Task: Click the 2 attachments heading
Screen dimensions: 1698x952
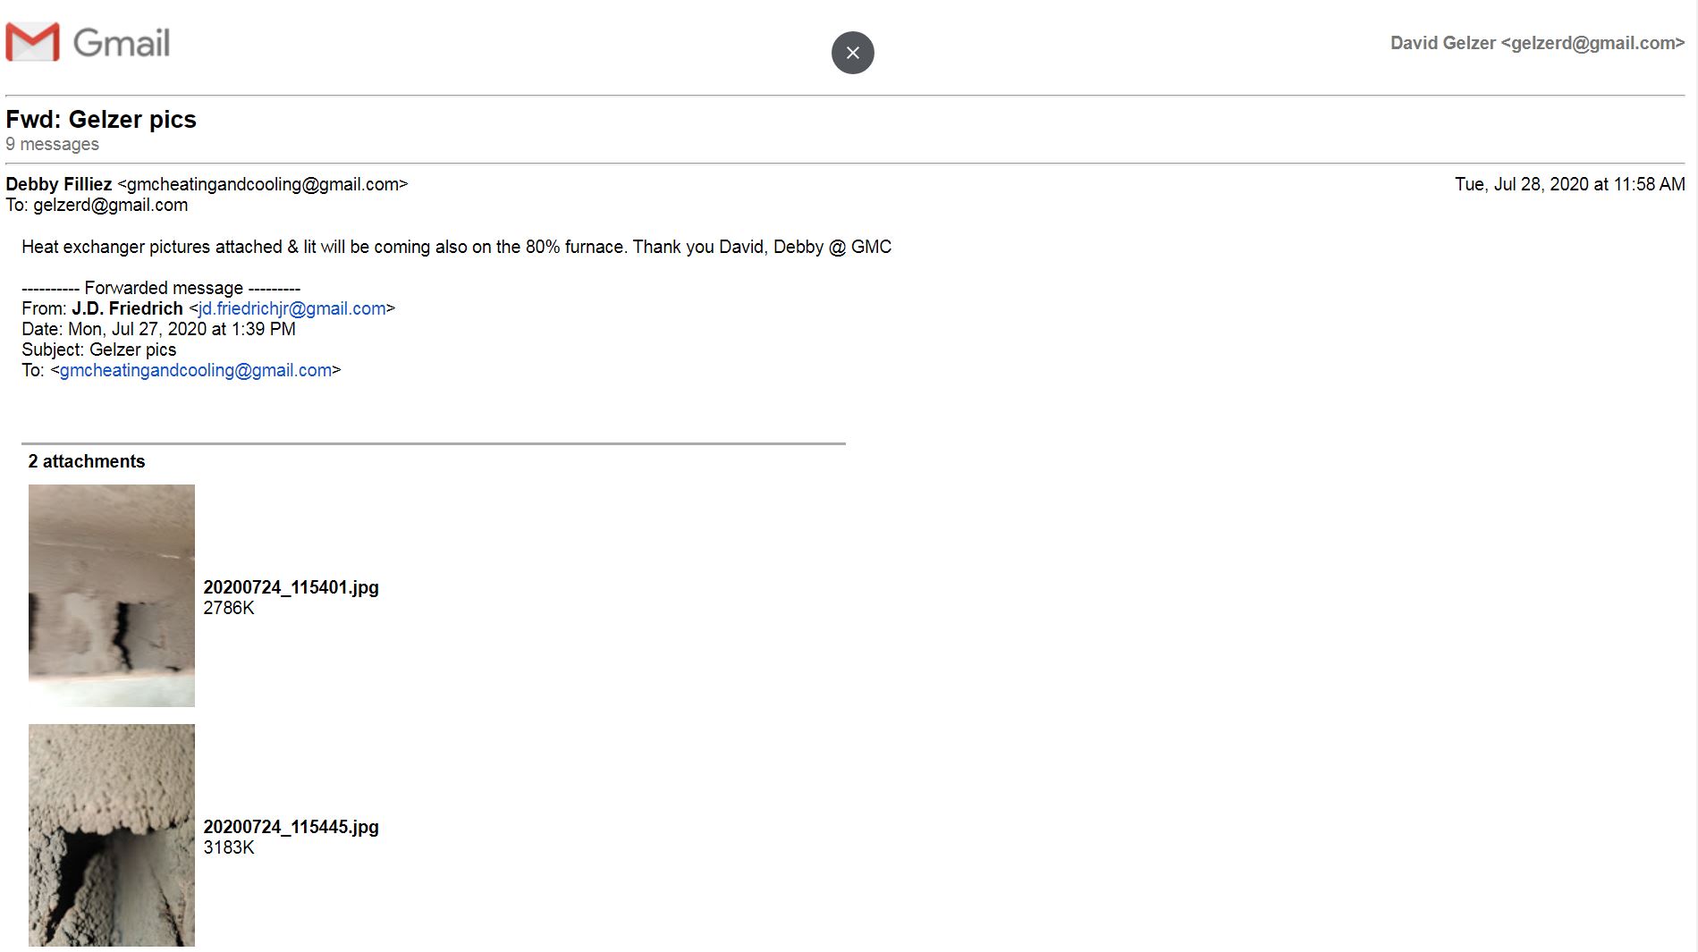Action: 86,461
